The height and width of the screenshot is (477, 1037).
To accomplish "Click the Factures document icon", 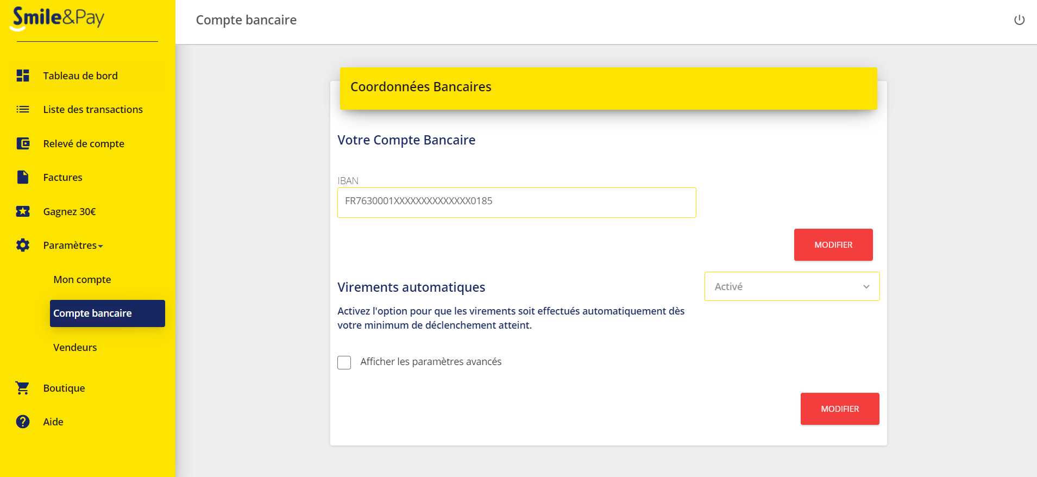I will pyautogui.click(x=23, y=177).
